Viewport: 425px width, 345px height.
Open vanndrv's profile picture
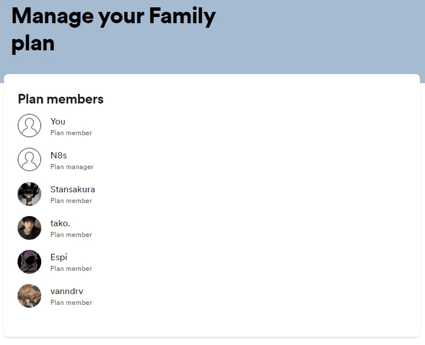29,296
